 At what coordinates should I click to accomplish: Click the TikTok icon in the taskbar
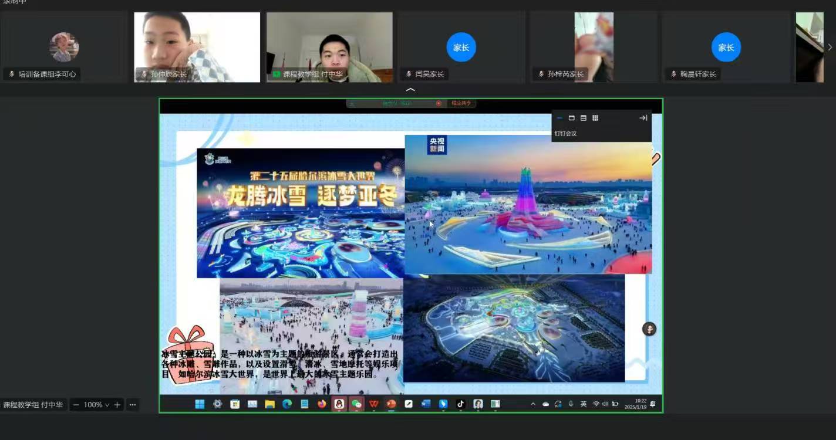point(460,404)
